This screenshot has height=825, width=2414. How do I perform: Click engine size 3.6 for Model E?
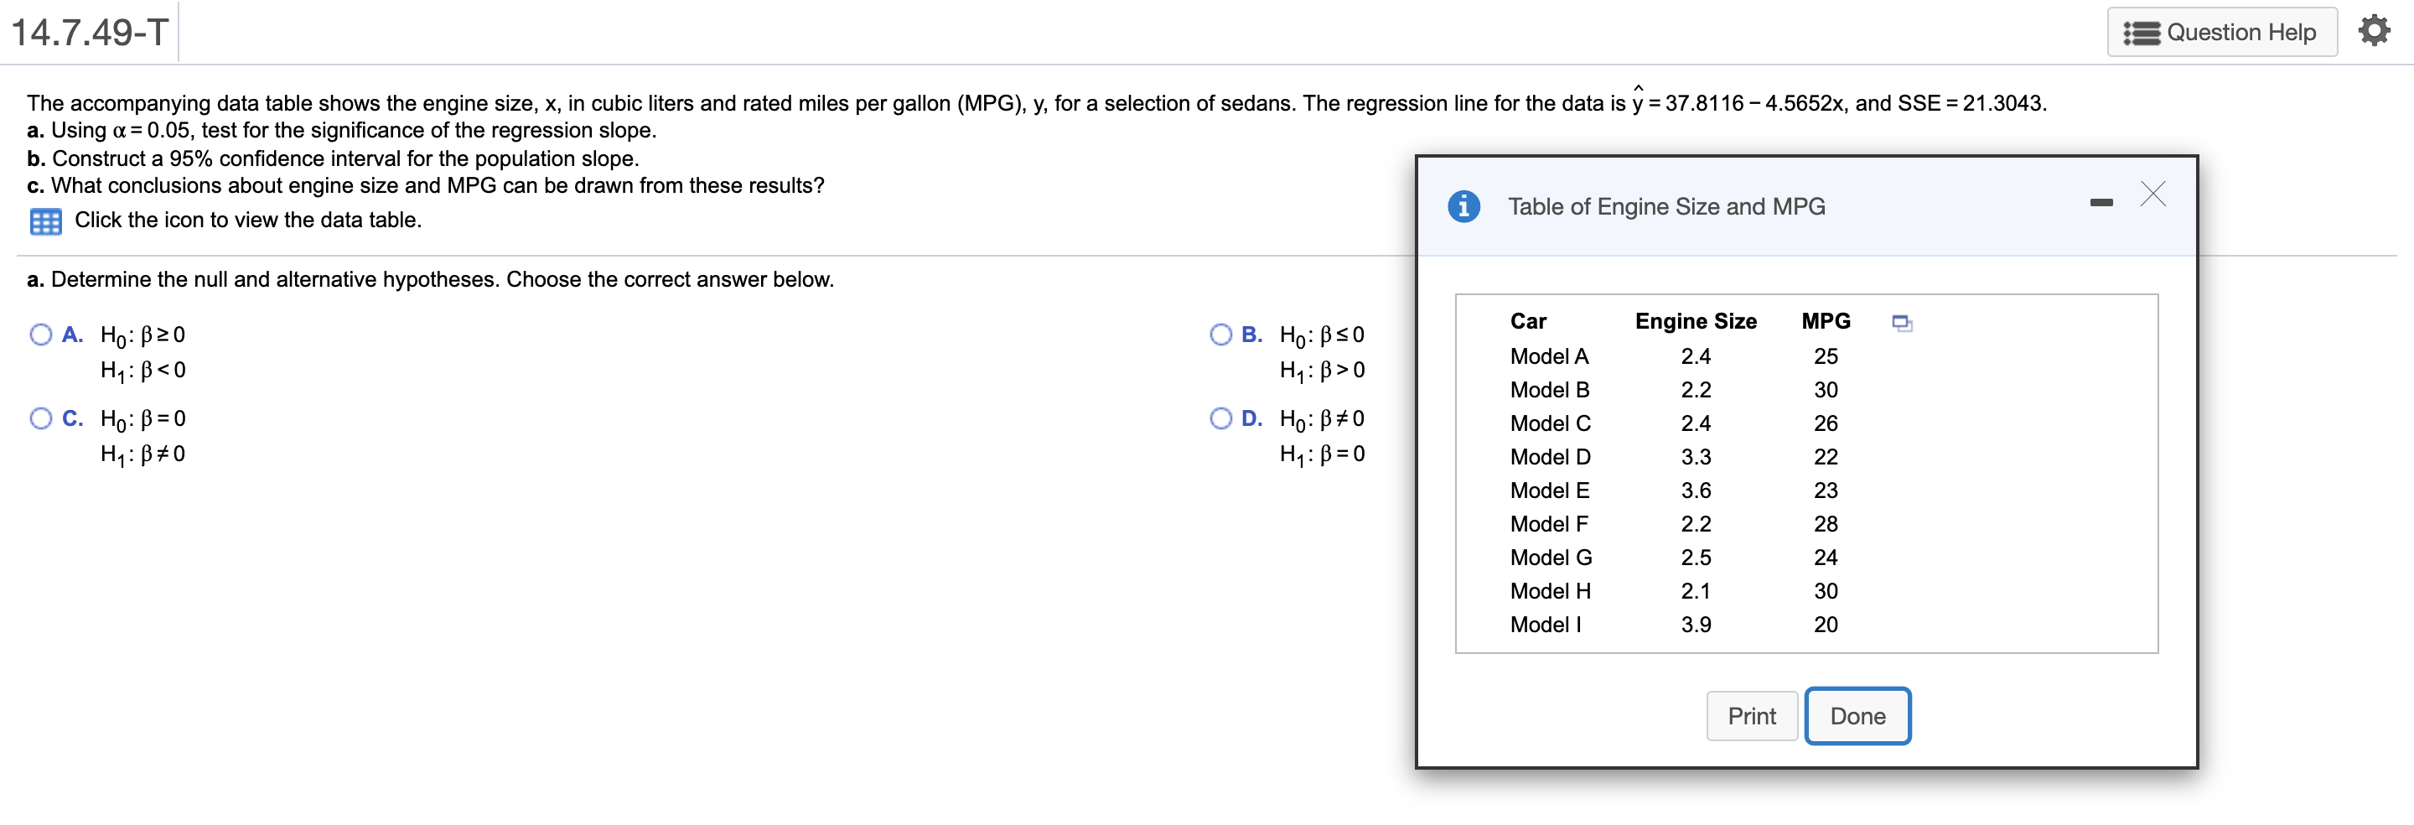coord(1695,490)
